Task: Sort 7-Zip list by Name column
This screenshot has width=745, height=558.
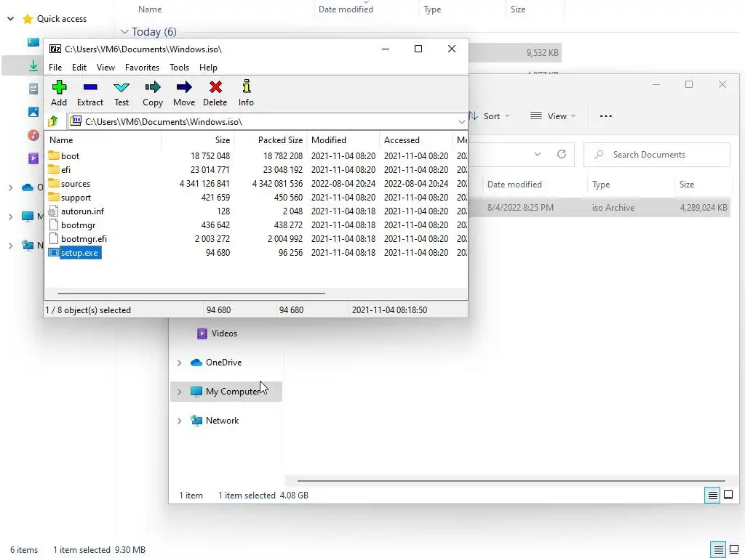Action: (103, 140)
